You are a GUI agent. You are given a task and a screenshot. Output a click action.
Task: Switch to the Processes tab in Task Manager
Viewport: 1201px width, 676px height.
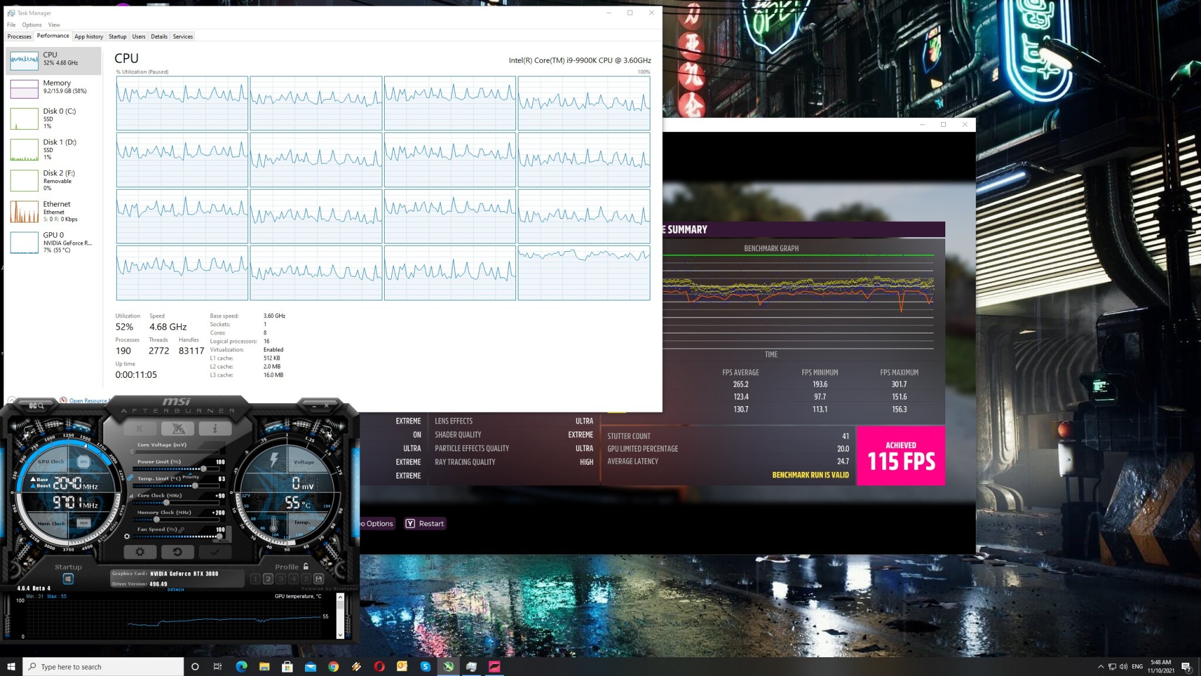coord(19,36)
